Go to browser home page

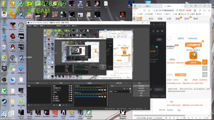[x=149, y=10]
